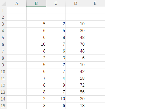This screenshot has height=109, width=152.
Task: Click cell B3 containing 5
Action: 36,24
